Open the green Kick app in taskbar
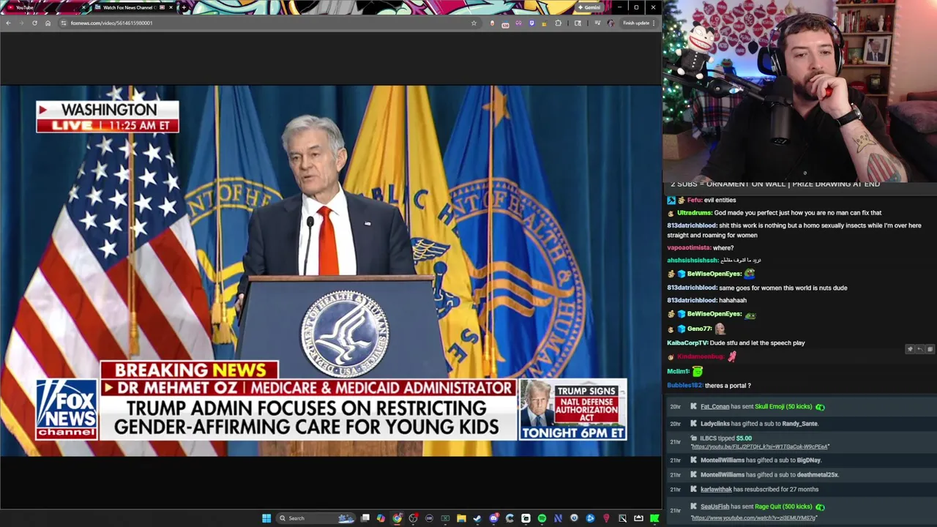The height and width of the screenshot is (527, 937). click(654, 518)
